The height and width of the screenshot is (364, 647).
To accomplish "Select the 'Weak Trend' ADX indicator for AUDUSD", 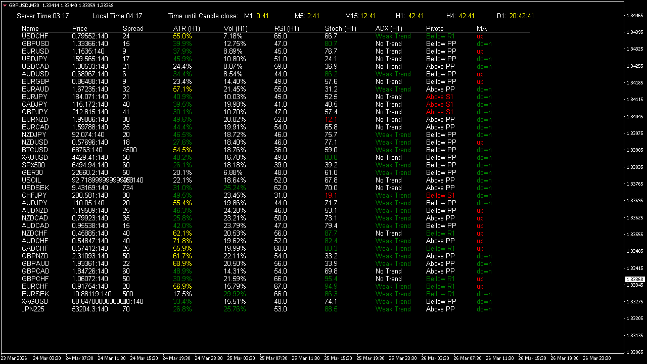I will click(393, 74).
